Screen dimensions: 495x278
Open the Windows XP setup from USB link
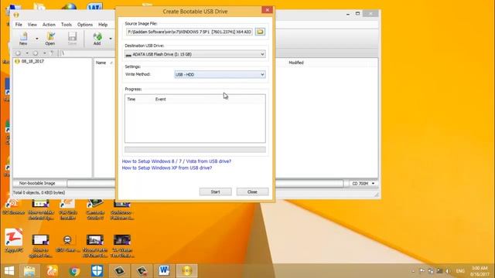167,168
